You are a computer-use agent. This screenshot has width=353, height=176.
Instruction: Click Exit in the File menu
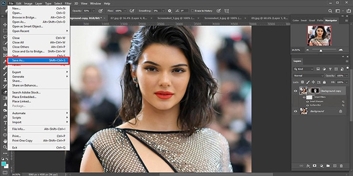38,147
